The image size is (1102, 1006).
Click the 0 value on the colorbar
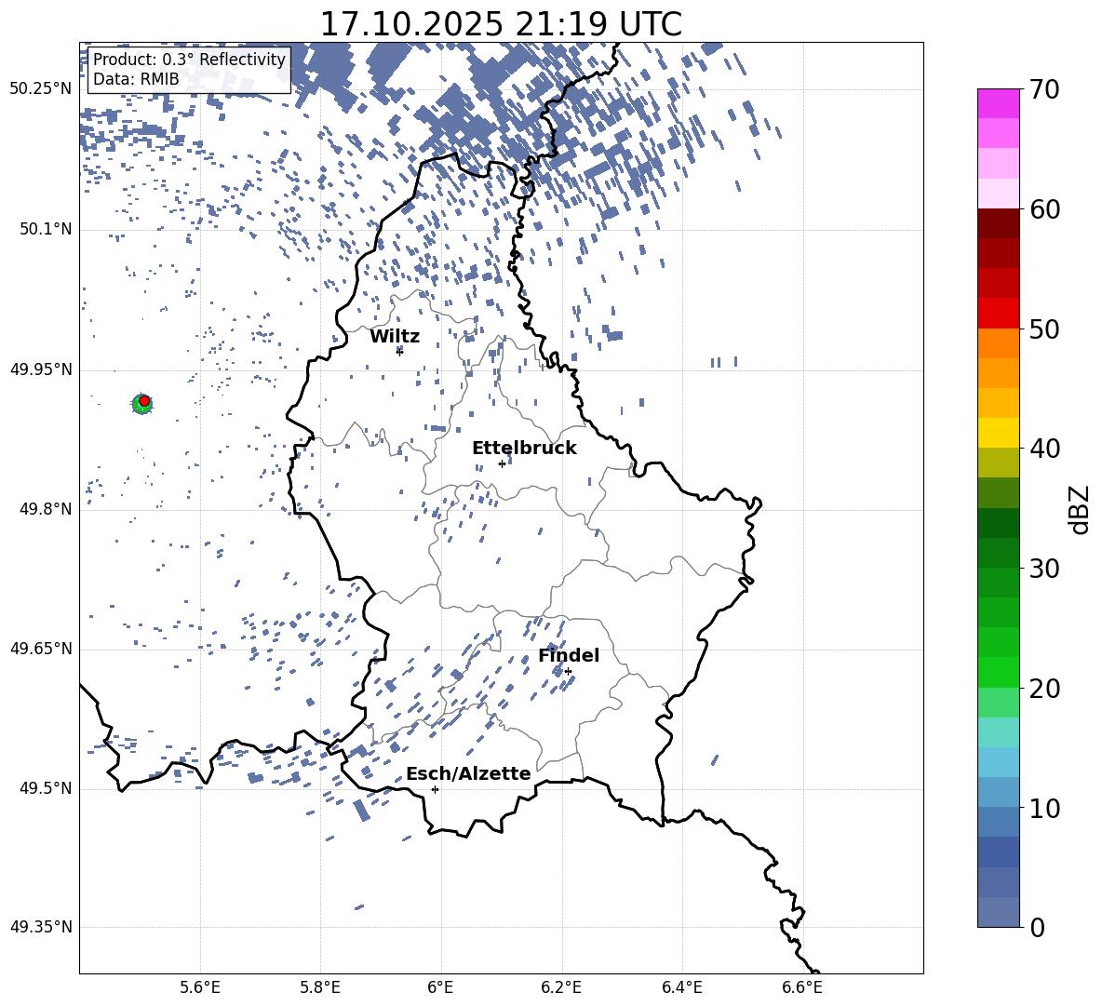pos(1037,927)
